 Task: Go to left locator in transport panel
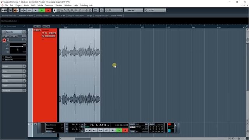coord(86,130)
